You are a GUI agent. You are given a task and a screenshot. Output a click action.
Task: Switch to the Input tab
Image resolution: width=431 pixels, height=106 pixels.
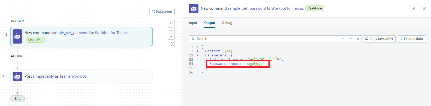[x=193, y=23]
